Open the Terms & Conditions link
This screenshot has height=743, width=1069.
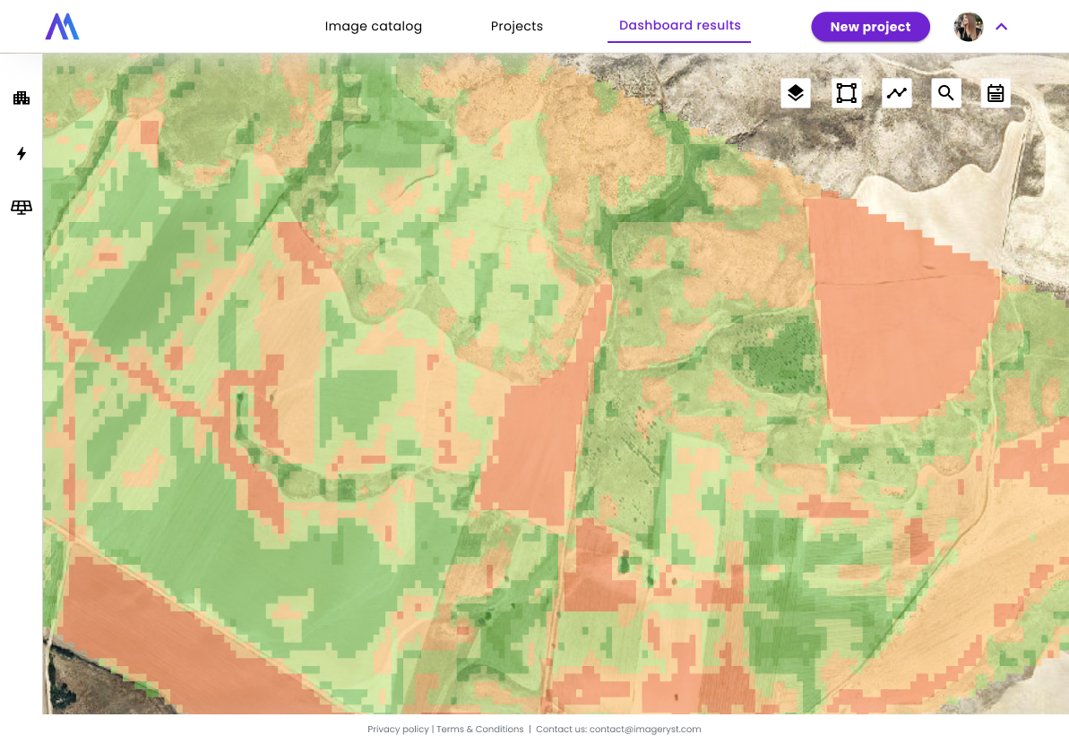479,729
